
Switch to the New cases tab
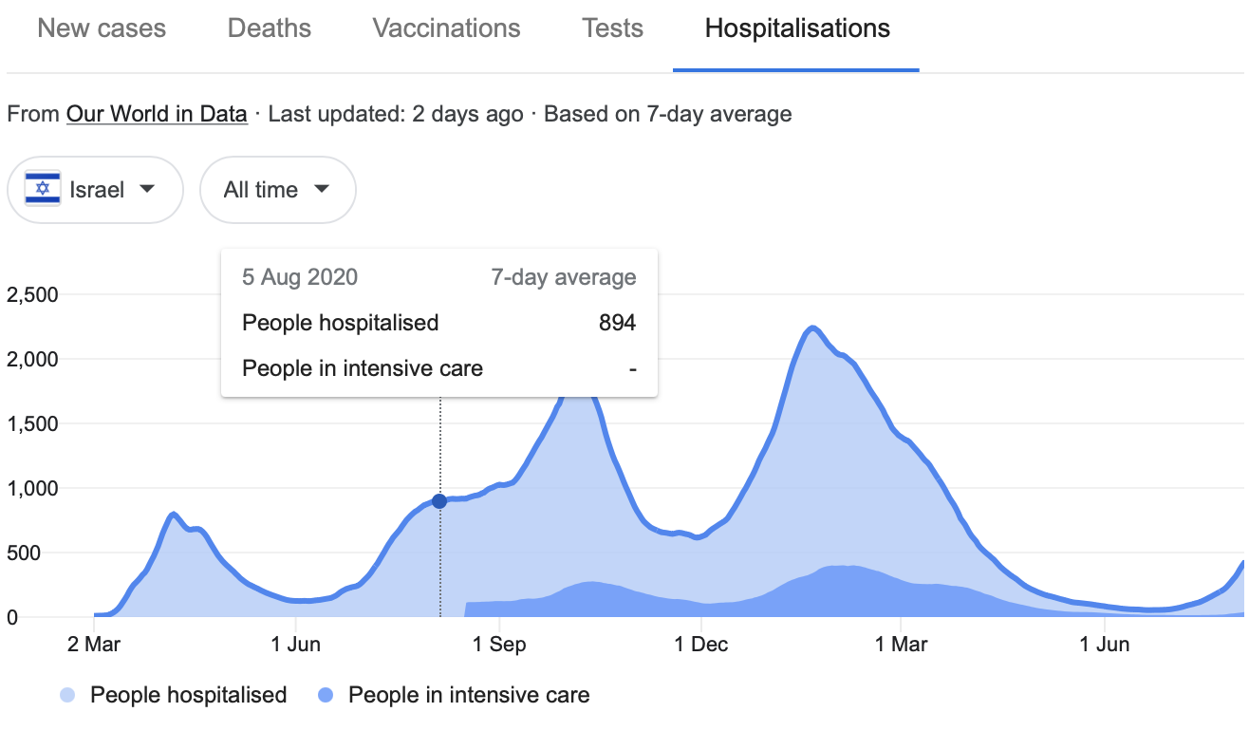[102, 28]
